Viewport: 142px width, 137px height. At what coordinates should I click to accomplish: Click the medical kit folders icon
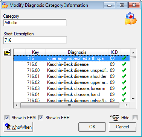point(131,18)
